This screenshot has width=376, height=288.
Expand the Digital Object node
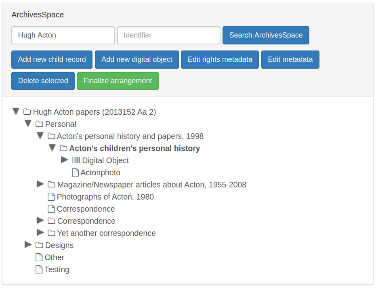point(64,160)
